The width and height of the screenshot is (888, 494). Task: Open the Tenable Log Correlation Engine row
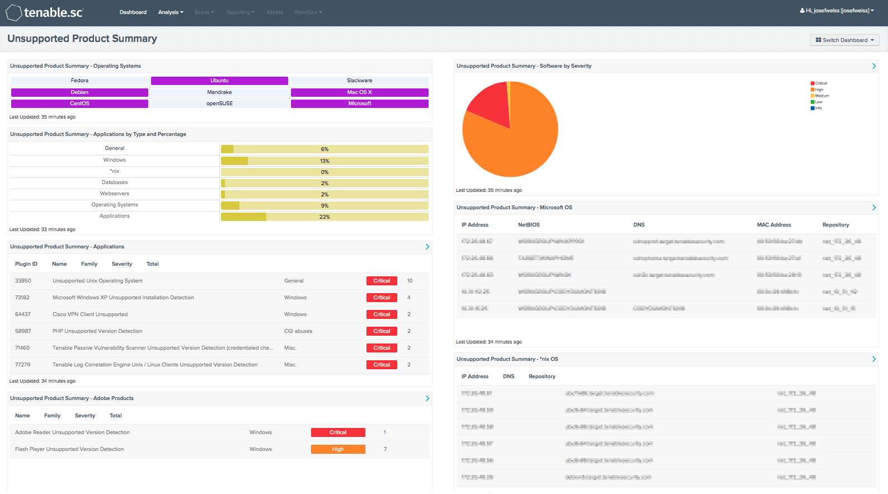219,365
